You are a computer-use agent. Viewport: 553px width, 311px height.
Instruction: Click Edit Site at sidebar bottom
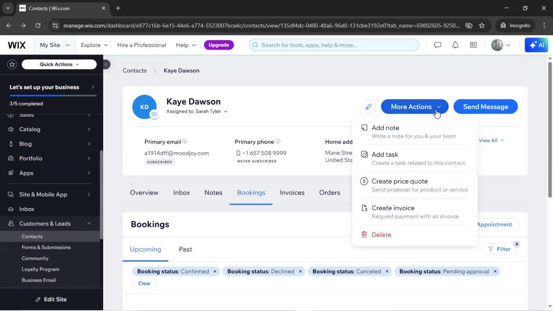point(51,299)
